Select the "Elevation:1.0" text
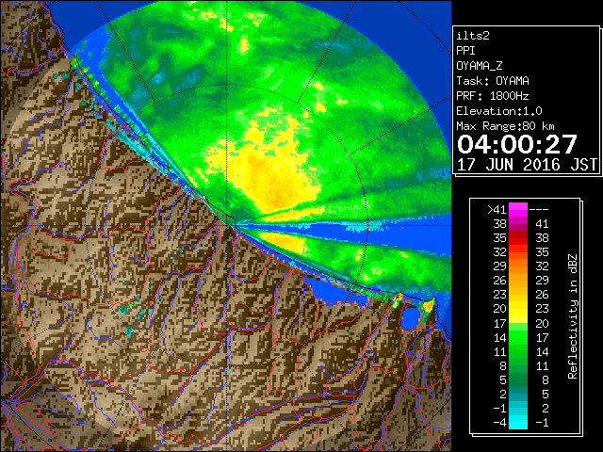The width and height of the screenshot is (603, 452). point(499,111)
